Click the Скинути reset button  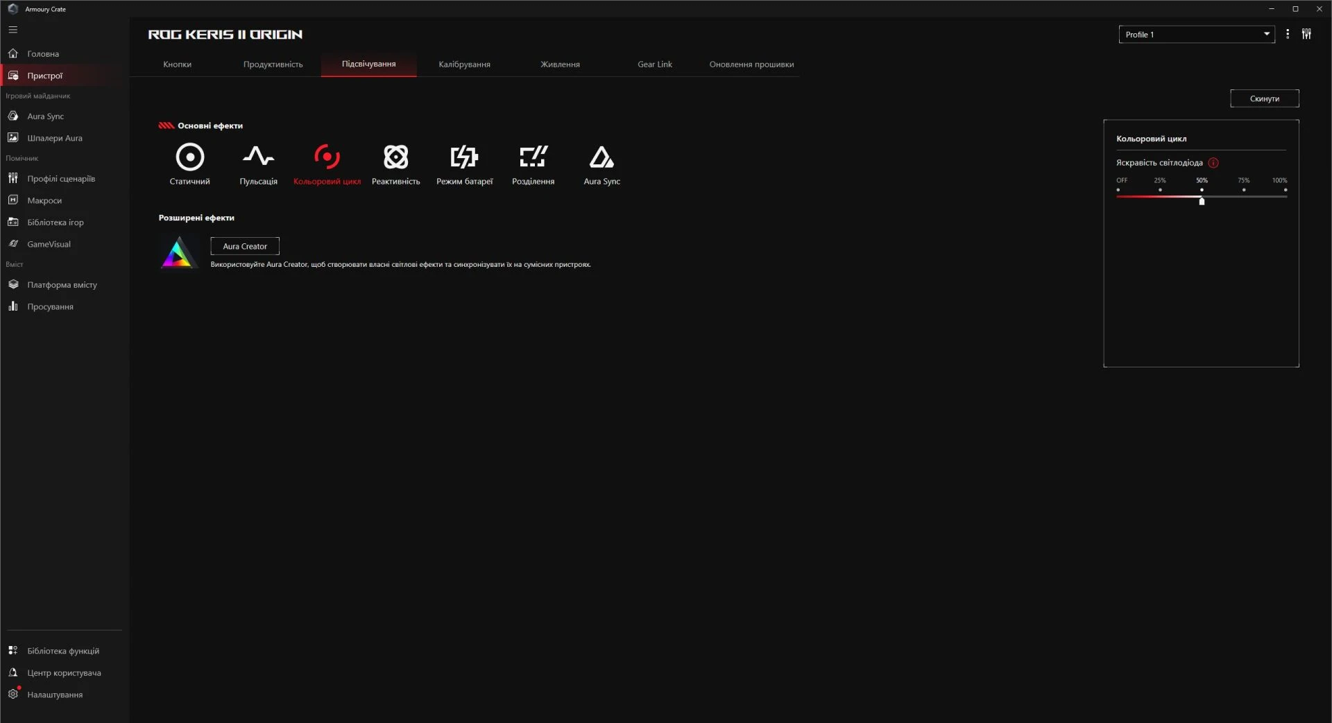[x=1265, y=98]
